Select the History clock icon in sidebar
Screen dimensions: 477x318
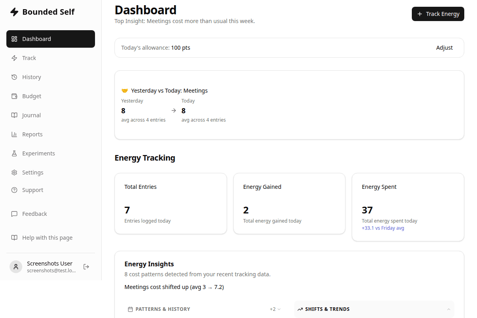[14, 77]
